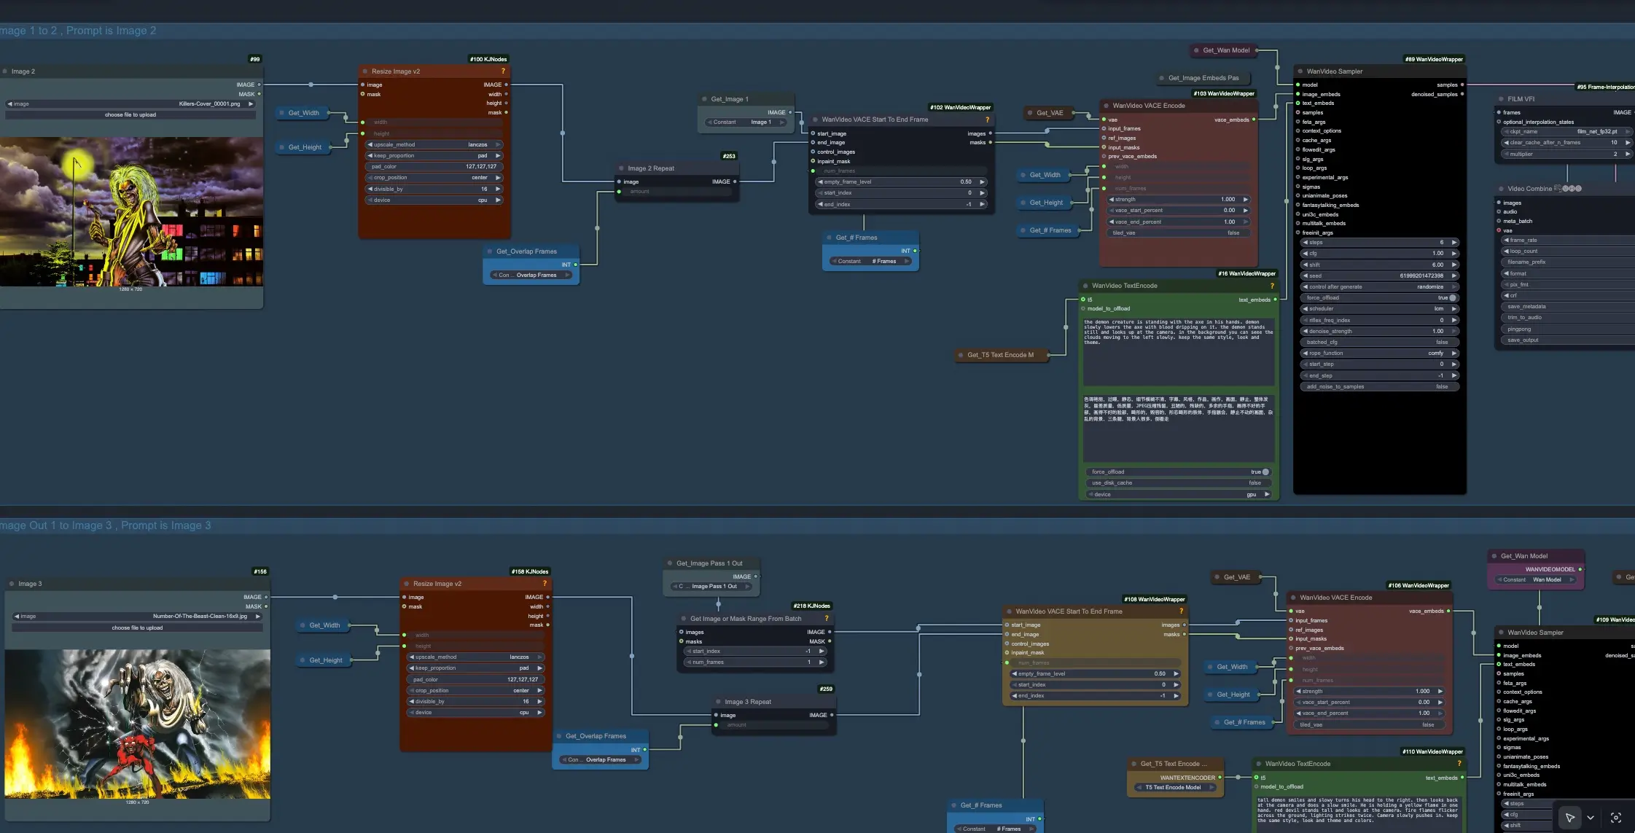
Task: Expand the canvas mode chevron menu
Action: tap(1591, 818)
